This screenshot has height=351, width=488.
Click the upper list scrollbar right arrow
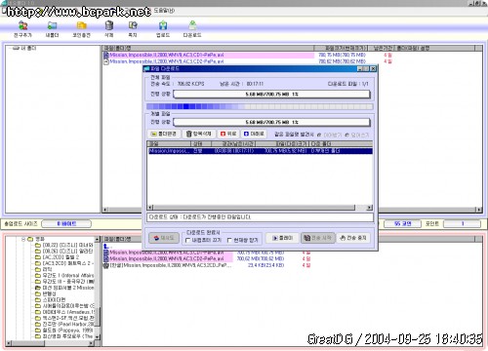(478, 210)
